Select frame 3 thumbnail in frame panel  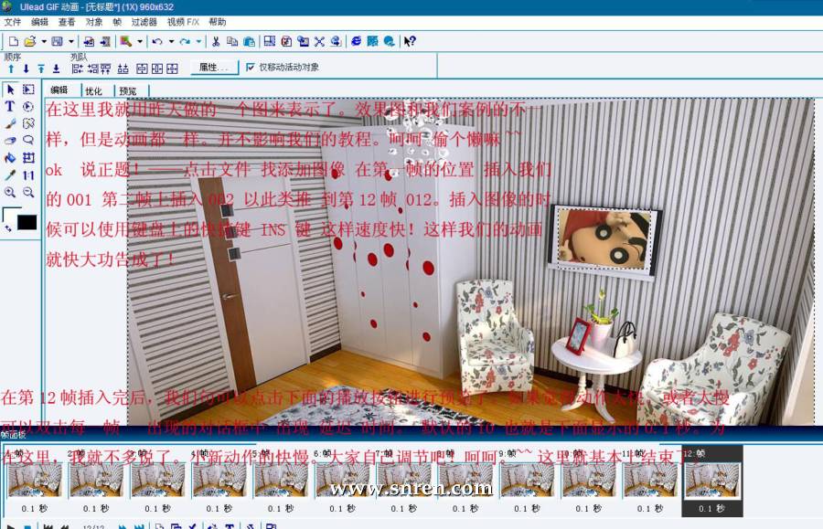pos(157,480)
